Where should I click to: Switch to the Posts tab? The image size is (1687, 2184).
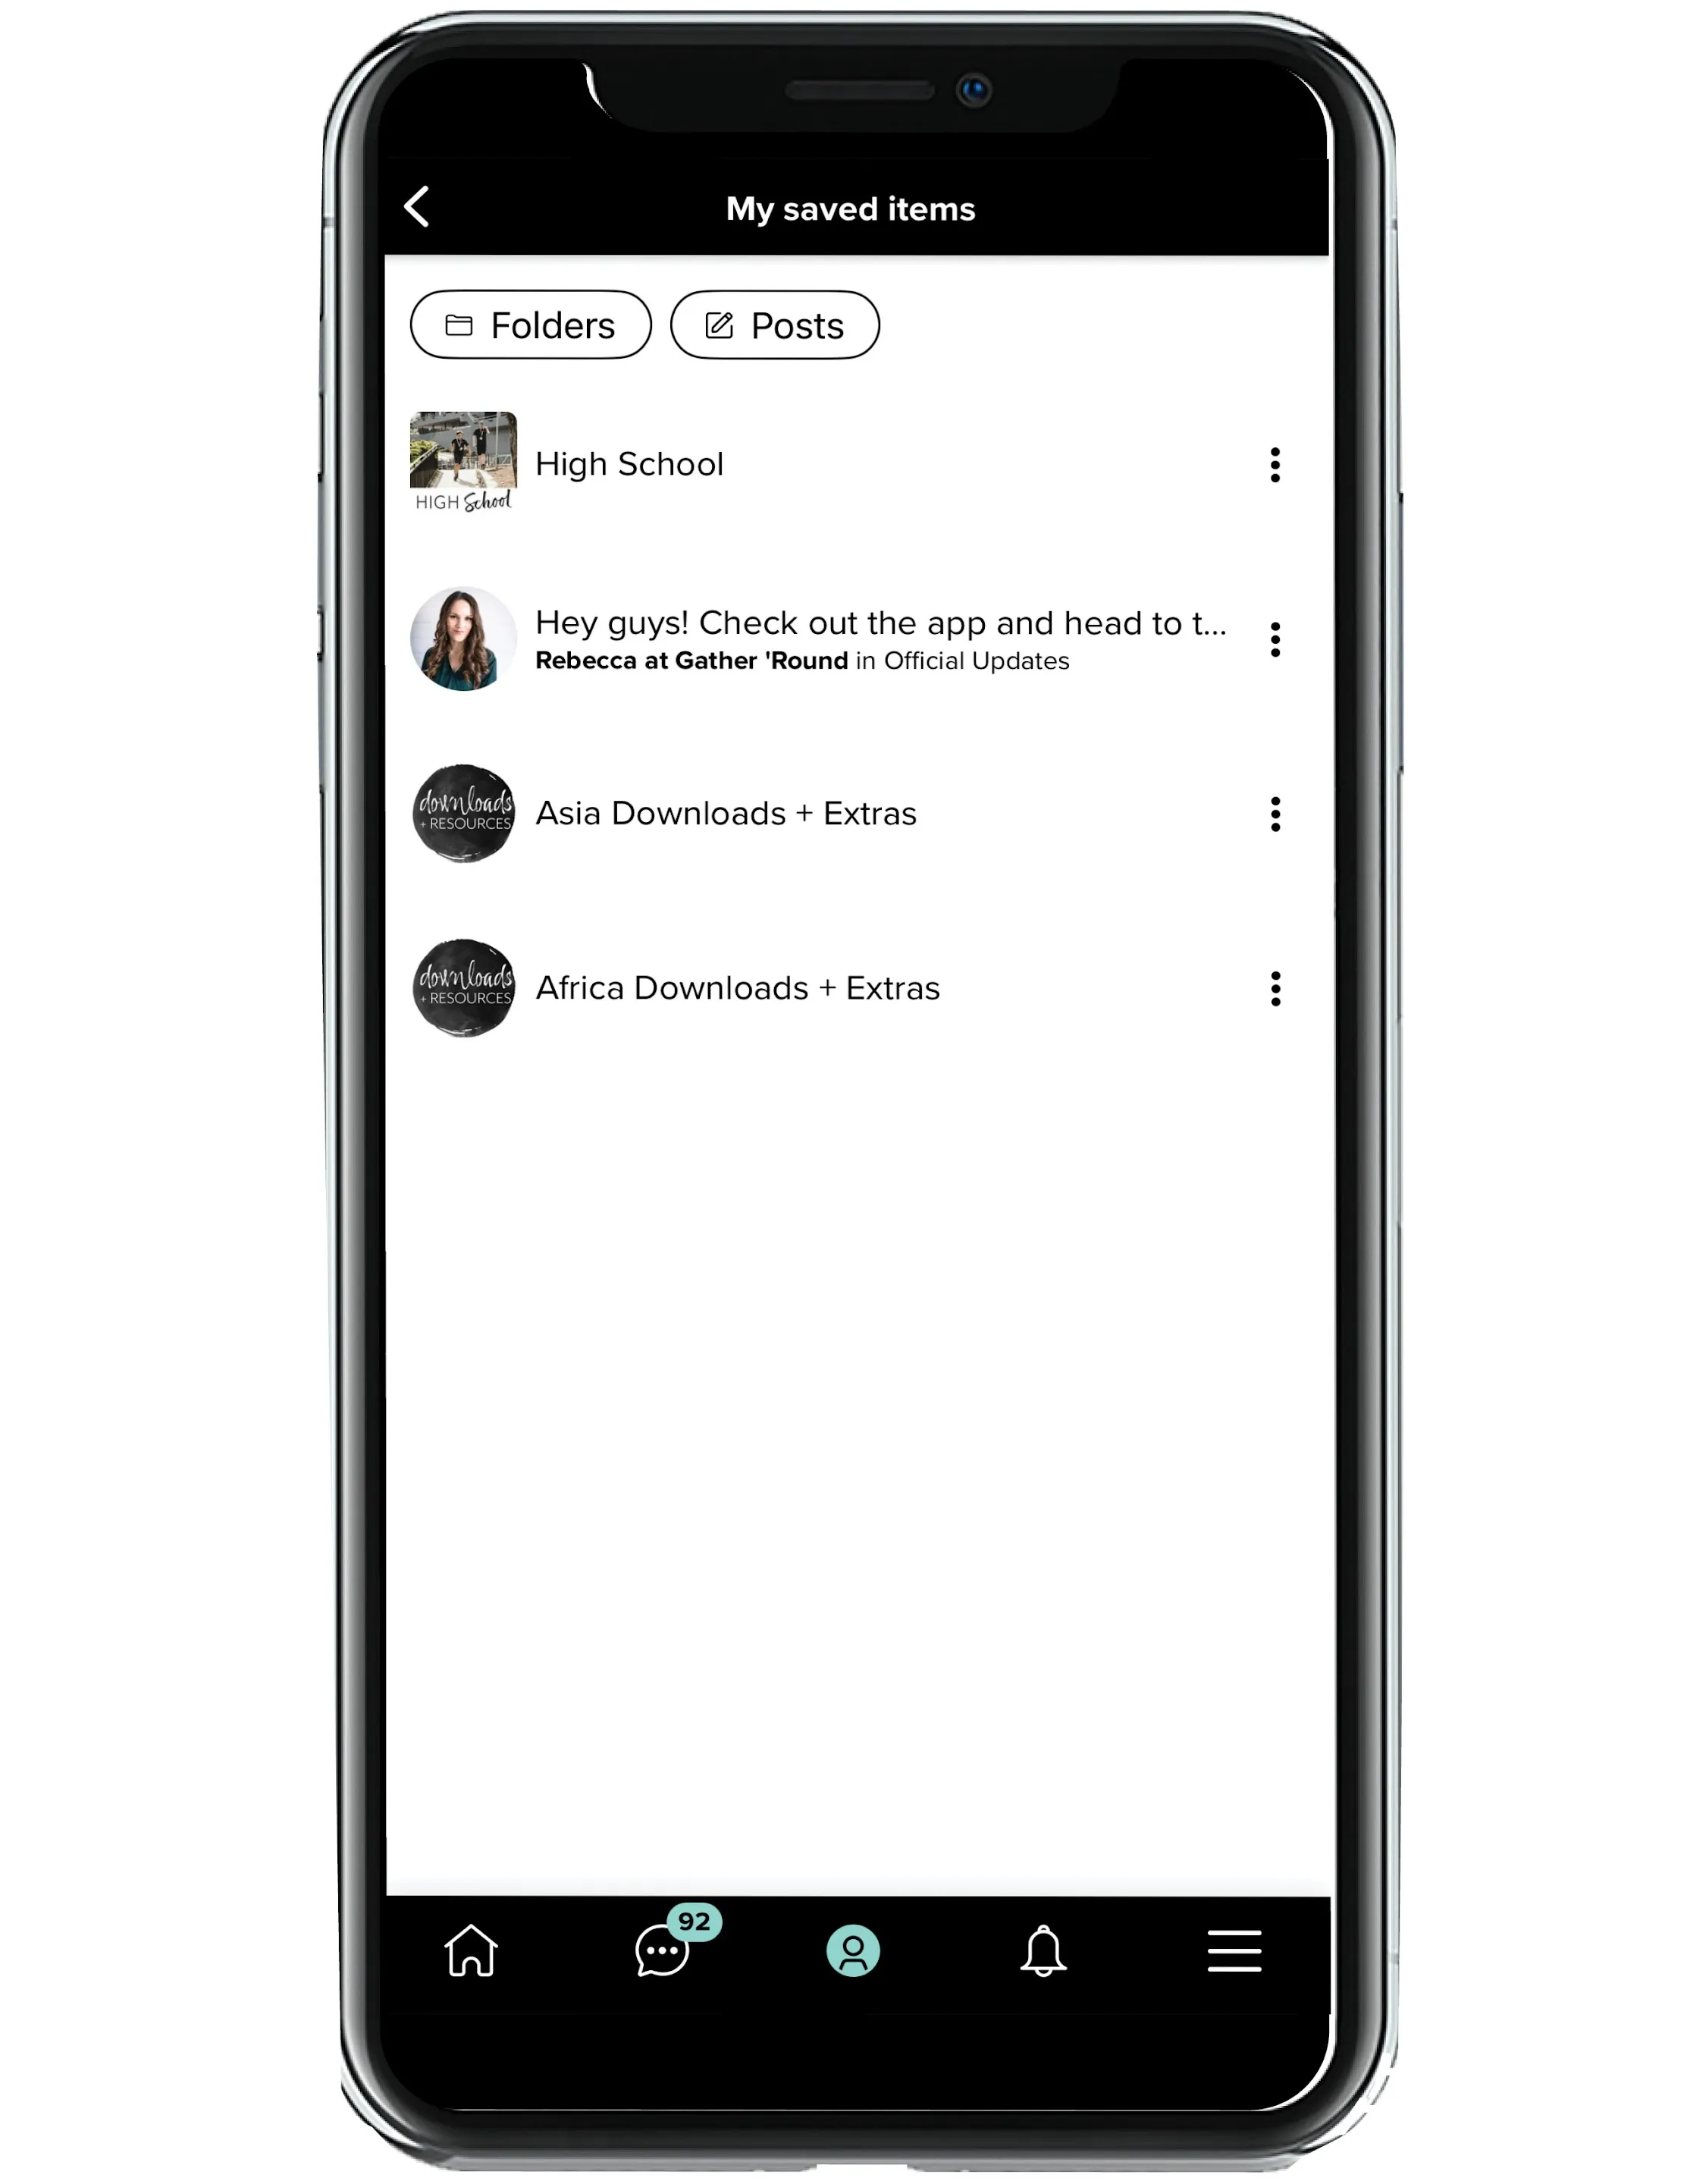pos(774,325)
